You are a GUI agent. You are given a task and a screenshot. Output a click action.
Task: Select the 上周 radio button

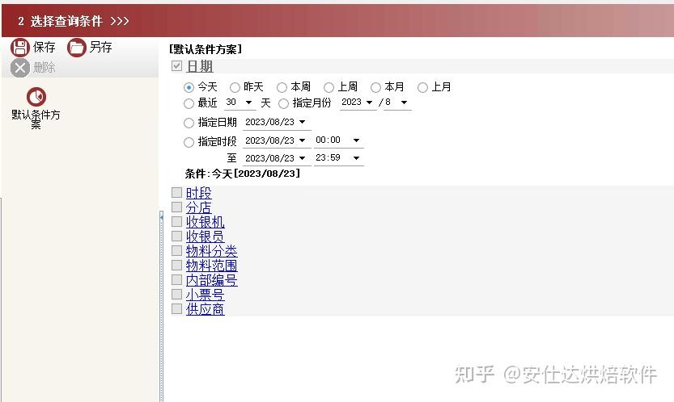tap(329, 87)
